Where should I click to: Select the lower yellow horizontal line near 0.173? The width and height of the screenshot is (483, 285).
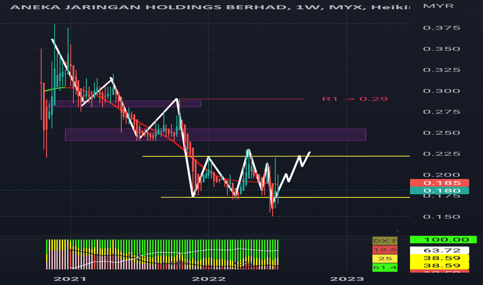coord(285,197)
